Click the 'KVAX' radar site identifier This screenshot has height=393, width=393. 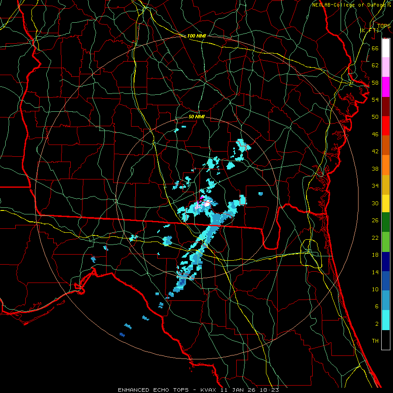coord(209,390)
